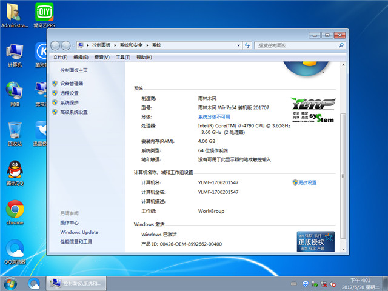Click the Windows Start orb
Viewport: 388px width, 291px height.
tap(10, 284)
